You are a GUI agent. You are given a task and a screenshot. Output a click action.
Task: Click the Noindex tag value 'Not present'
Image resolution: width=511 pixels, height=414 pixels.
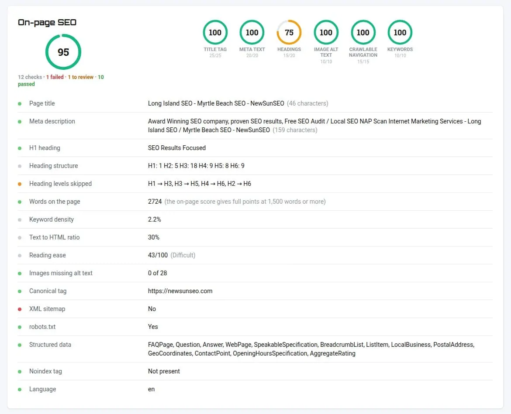[164, 372]
